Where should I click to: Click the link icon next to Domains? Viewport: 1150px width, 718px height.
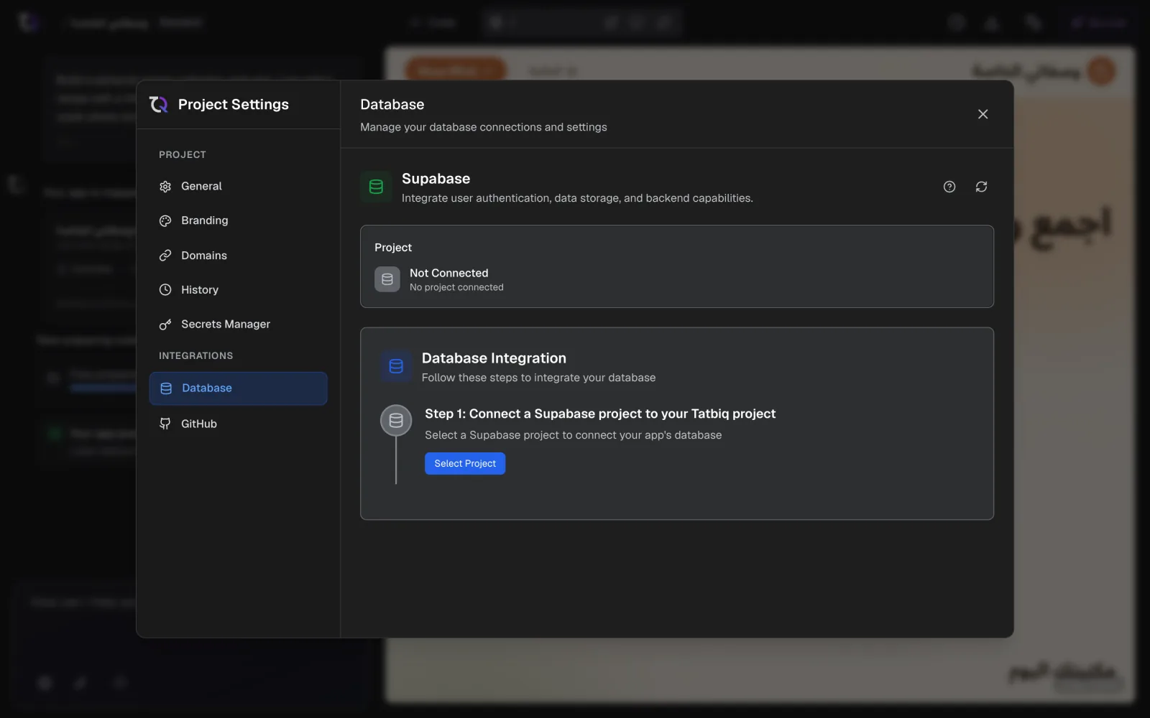tap(165, 256)
